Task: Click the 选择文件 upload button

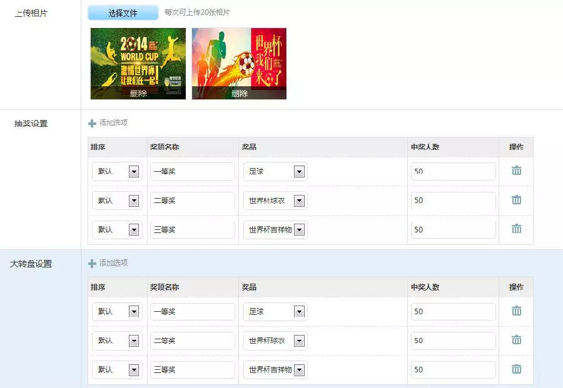Action: click(x=123, y=13)
